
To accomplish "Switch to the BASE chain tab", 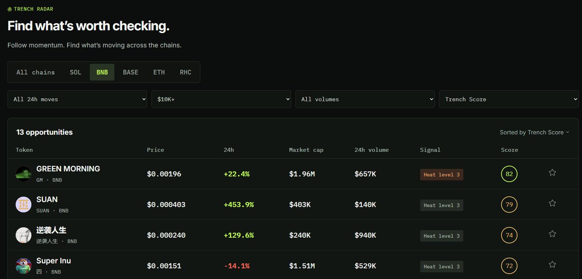I will pos(131,72).
